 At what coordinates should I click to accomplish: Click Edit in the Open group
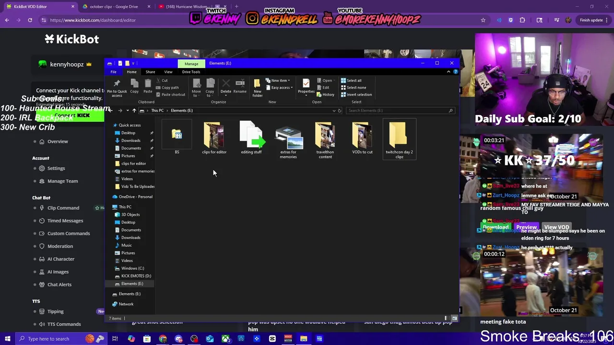[x=323, y=88]
